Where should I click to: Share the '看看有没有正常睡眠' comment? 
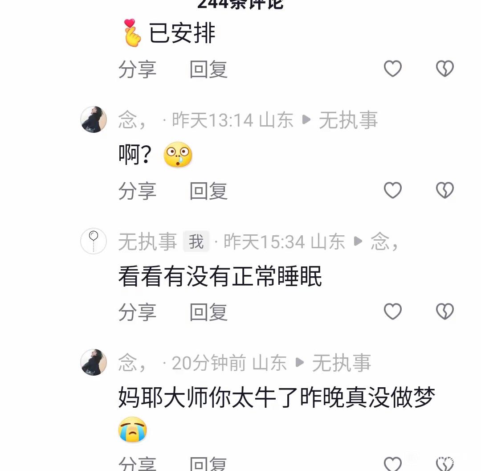[x=138, y=312]
